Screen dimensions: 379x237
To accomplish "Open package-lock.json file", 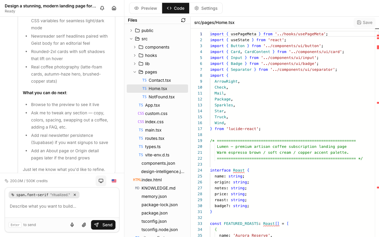I will (x=157, y=205).
